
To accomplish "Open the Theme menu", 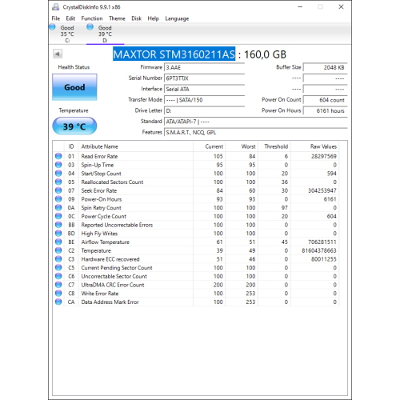I will (117, 18).
